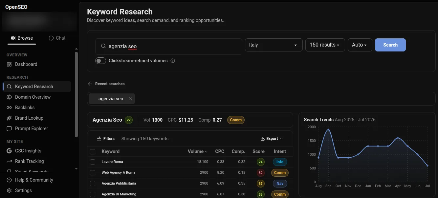This screenshot has height=198, width=438.
Task: Click the Chat tab bubble icon
Action: tap(51, 38)
